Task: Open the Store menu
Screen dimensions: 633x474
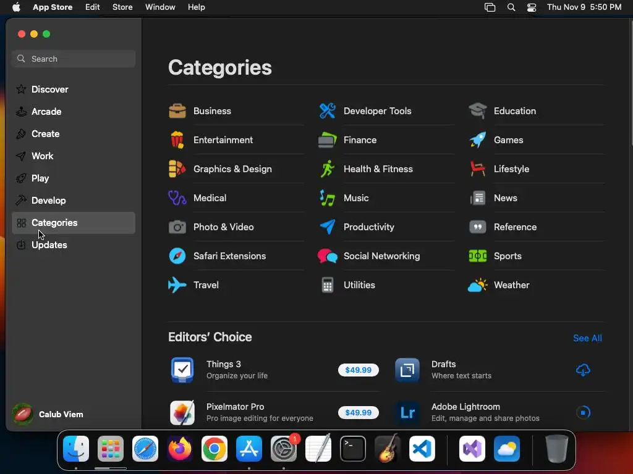Action: pos(122,7)
